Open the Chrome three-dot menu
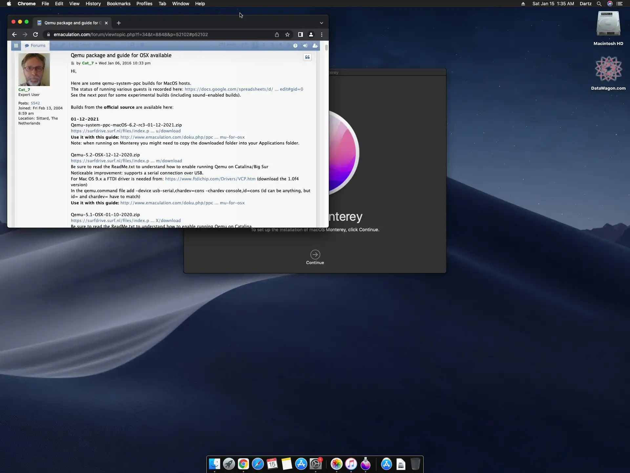The width and height of the screenshot is (630, 473). click(322, 34)
